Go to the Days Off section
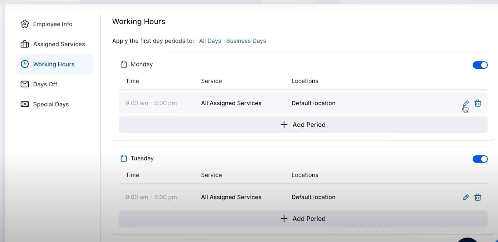 click(45, 84)
